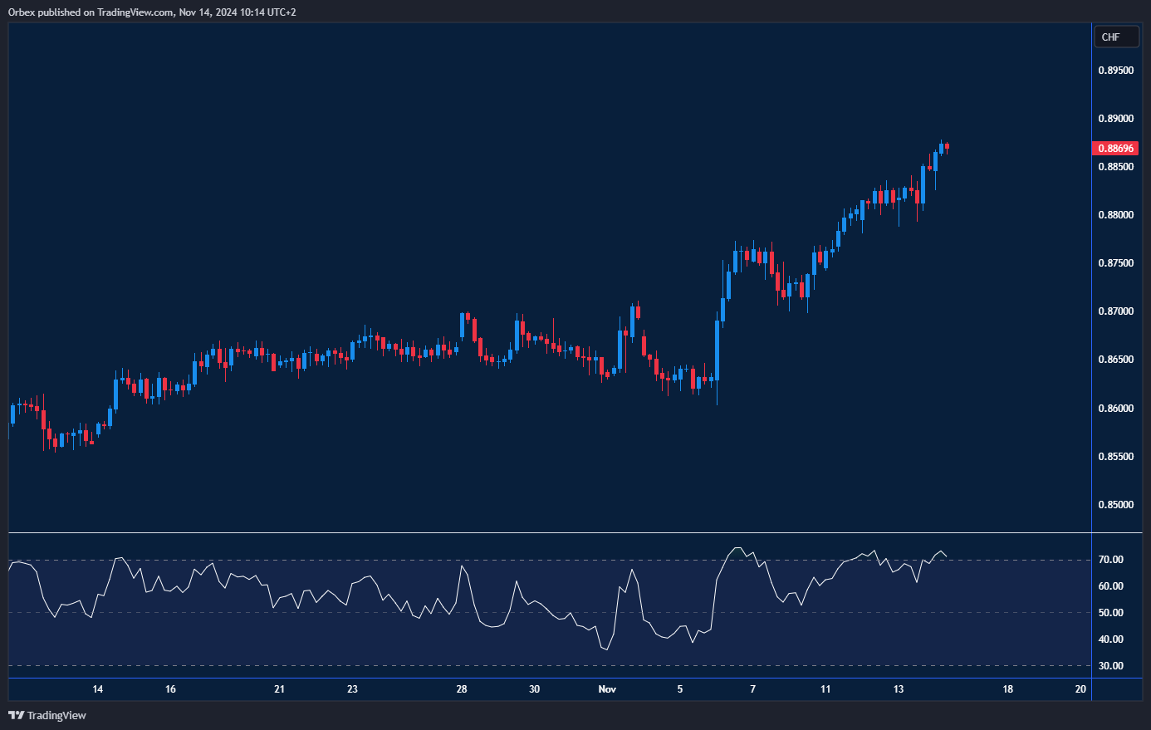The width and height of the screenshot is (1151, 730).
Task: Click the TradingView wordmark text
Action: click(x=56, y=715)
